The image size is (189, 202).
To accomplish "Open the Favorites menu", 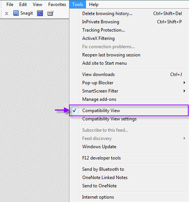I will (57, 5).
